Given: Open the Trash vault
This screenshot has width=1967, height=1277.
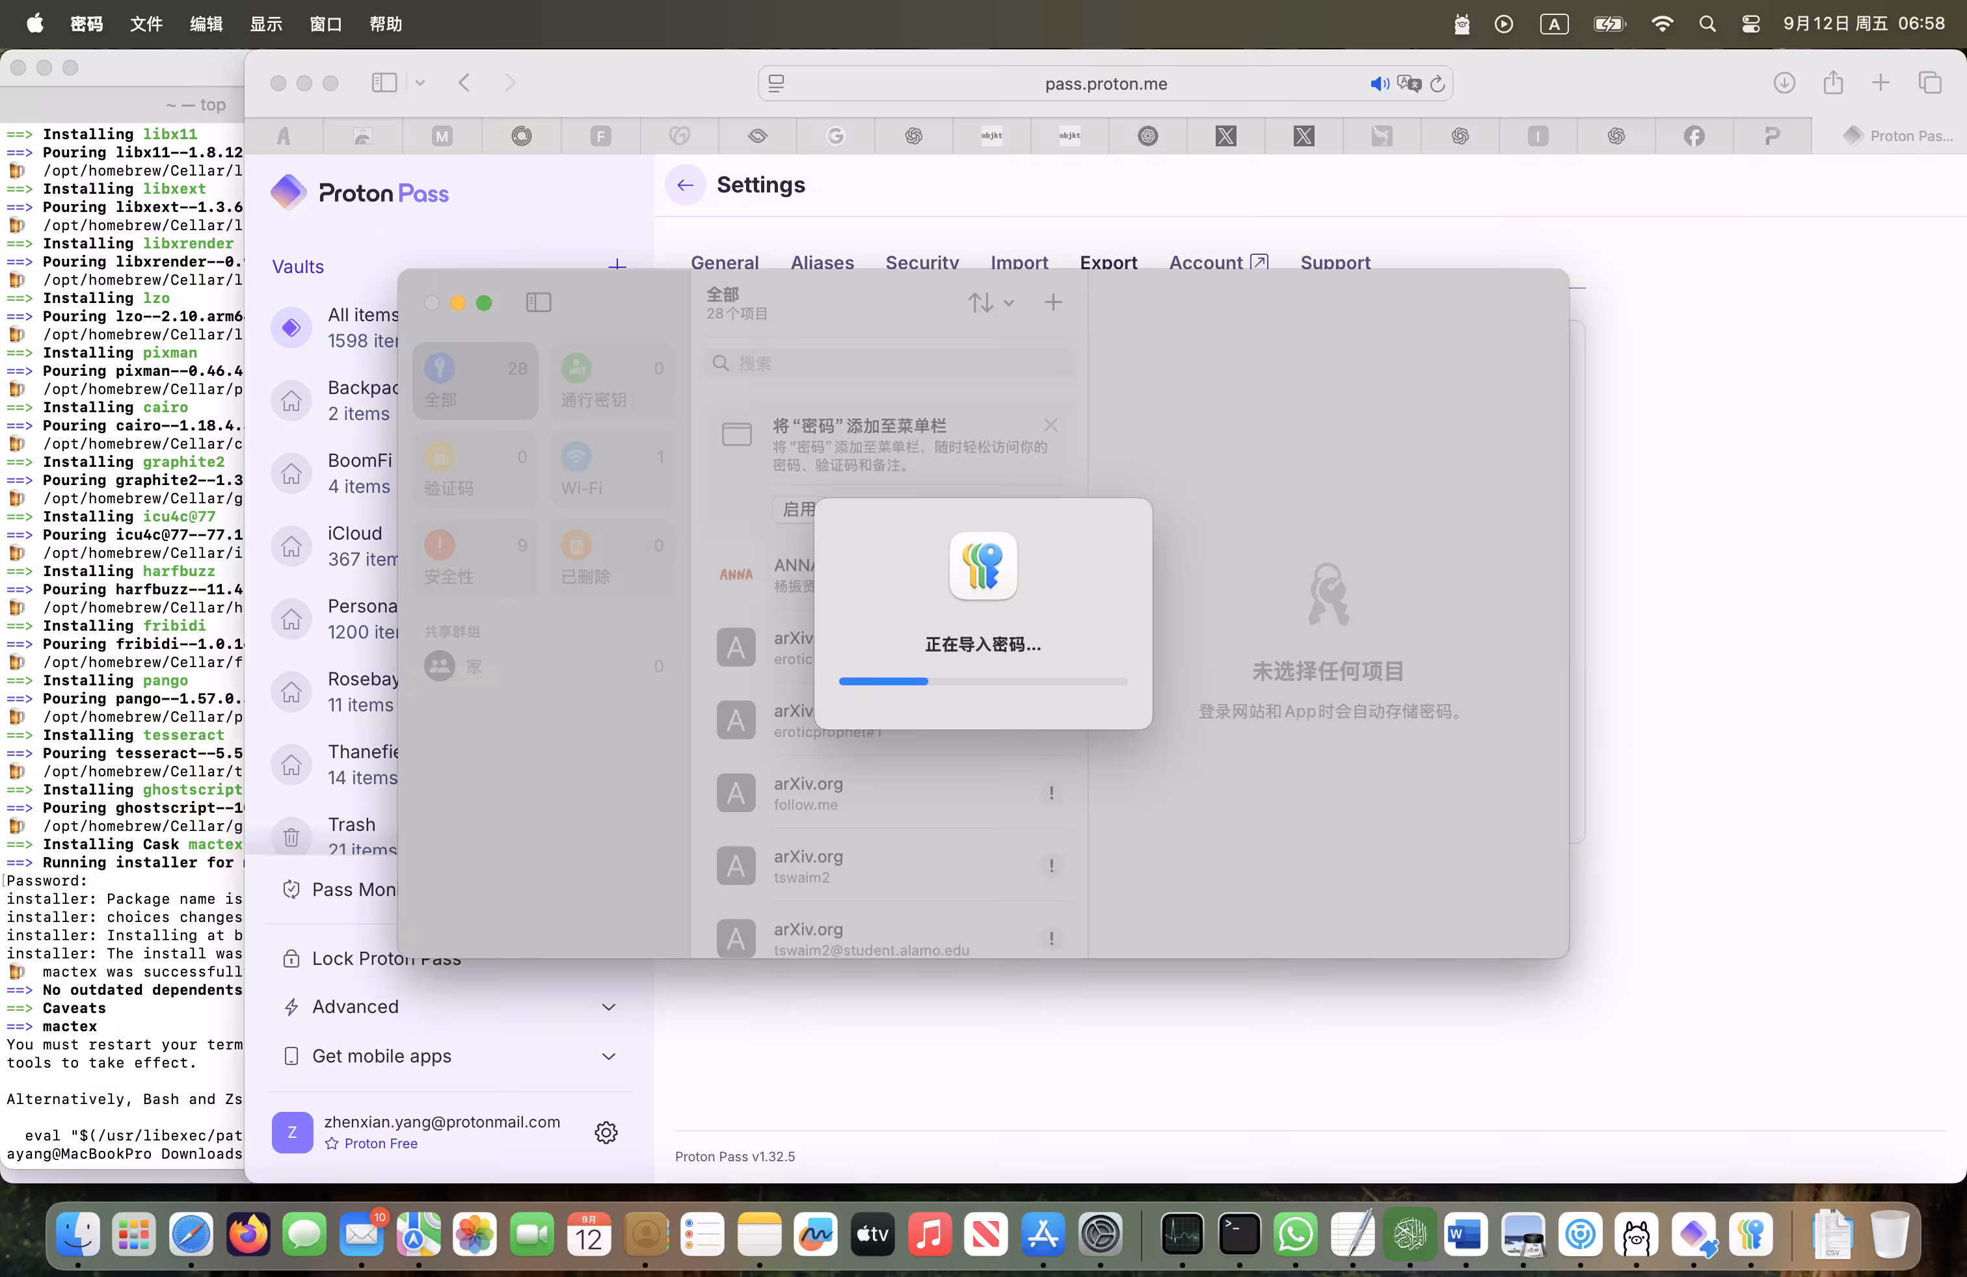Looking at the screenshot, I should 335,836.
